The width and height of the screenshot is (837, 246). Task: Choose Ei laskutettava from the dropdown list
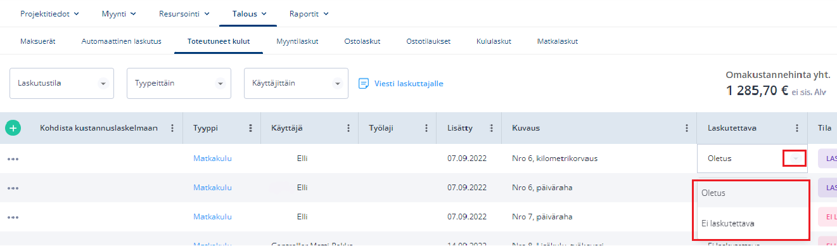coord(752,223)
